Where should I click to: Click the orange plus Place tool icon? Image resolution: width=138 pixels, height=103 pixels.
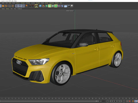(x=13, y=6)
